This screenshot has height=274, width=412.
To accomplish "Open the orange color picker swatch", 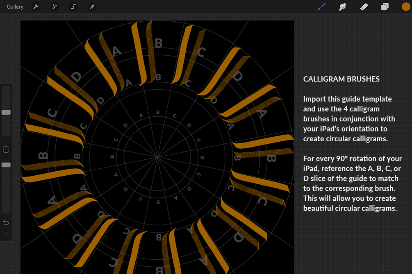I will pyautogui.click(x=406, y=7).
